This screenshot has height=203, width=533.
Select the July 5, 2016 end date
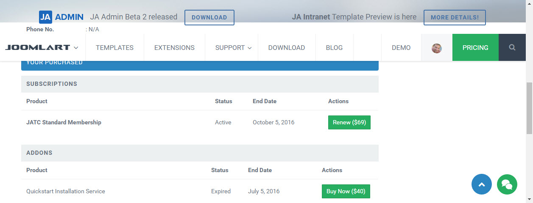click(x=264, y=191)
